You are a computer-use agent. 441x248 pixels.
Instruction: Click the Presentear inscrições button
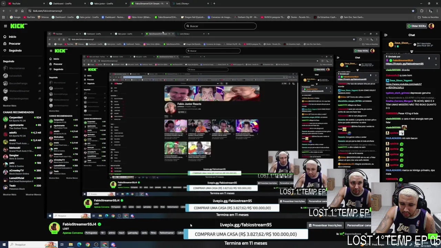click(325, 225)
